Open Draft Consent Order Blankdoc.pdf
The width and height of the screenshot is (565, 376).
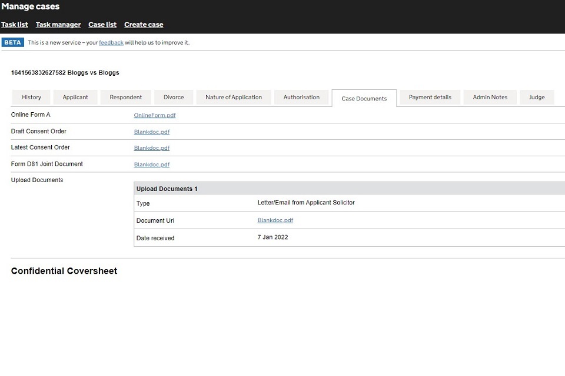pos(152,132)
